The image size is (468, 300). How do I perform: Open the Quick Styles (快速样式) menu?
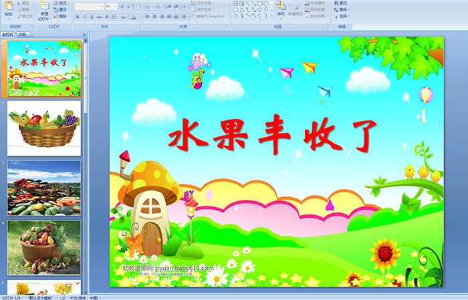pyautogui.click(x=296, y=9)
